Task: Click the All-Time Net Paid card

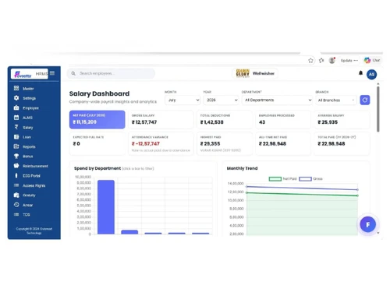Action: click(x=283, y=143)
